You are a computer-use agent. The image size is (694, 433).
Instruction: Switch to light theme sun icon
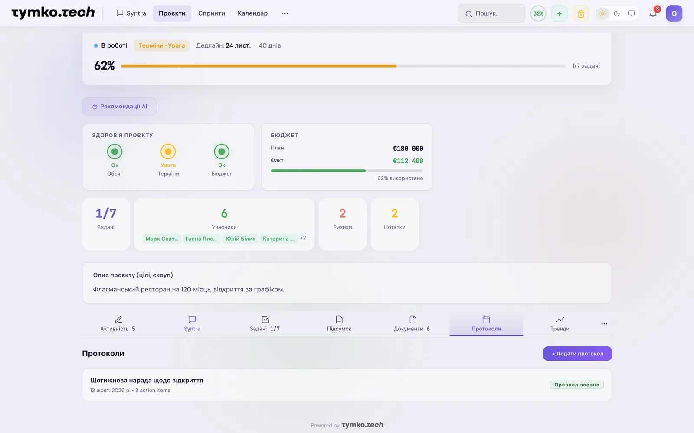tap(602, 13)
